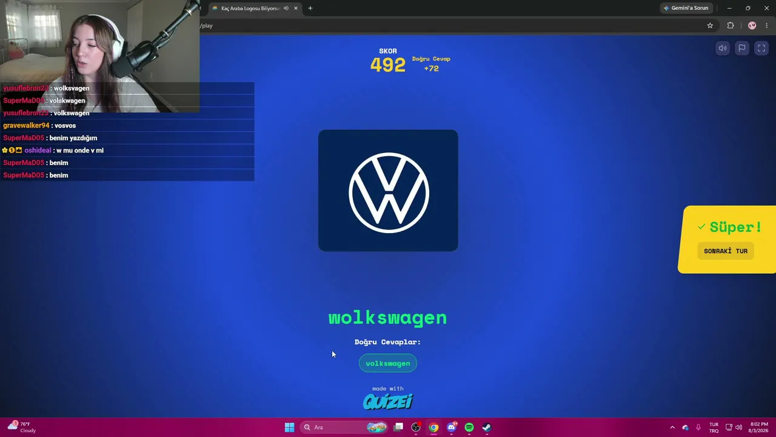
Task: Open OBS Studio from the taskbar
Action: (x=416, y=427)
